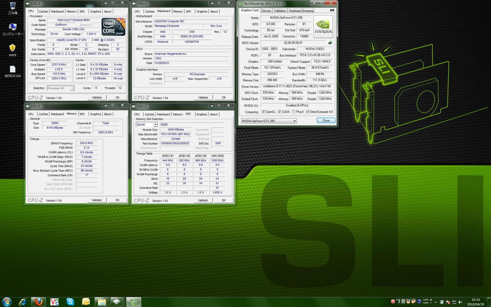Toggle the OpenCL checkbox
This screenshot has width=491, height=307.
pyautogui.click(x=263, y=112)
